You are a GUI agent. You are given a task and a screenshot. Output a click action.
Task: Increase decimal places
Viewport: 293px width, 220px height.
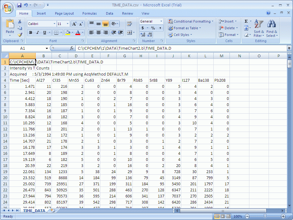(x=143, y=35)
